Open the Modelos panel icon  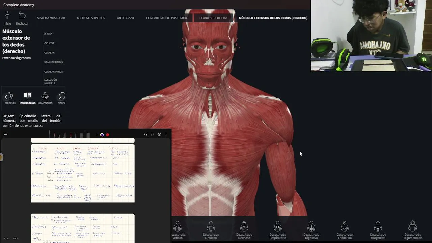[x=10, y=96]
